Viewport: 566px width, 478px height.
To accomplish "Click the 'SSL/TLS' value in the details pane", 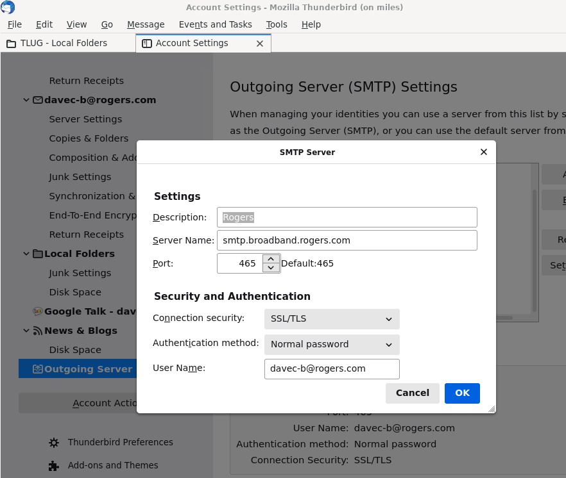I will click(372, 460).
